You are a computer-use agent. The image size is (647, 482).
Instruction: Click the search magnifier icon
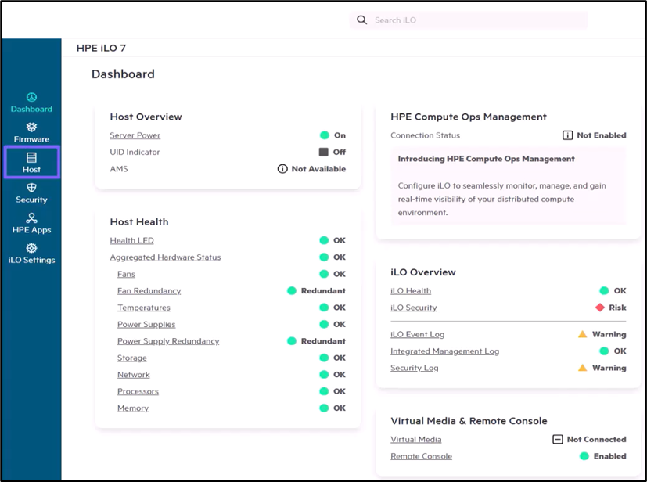tap(362, 20)
